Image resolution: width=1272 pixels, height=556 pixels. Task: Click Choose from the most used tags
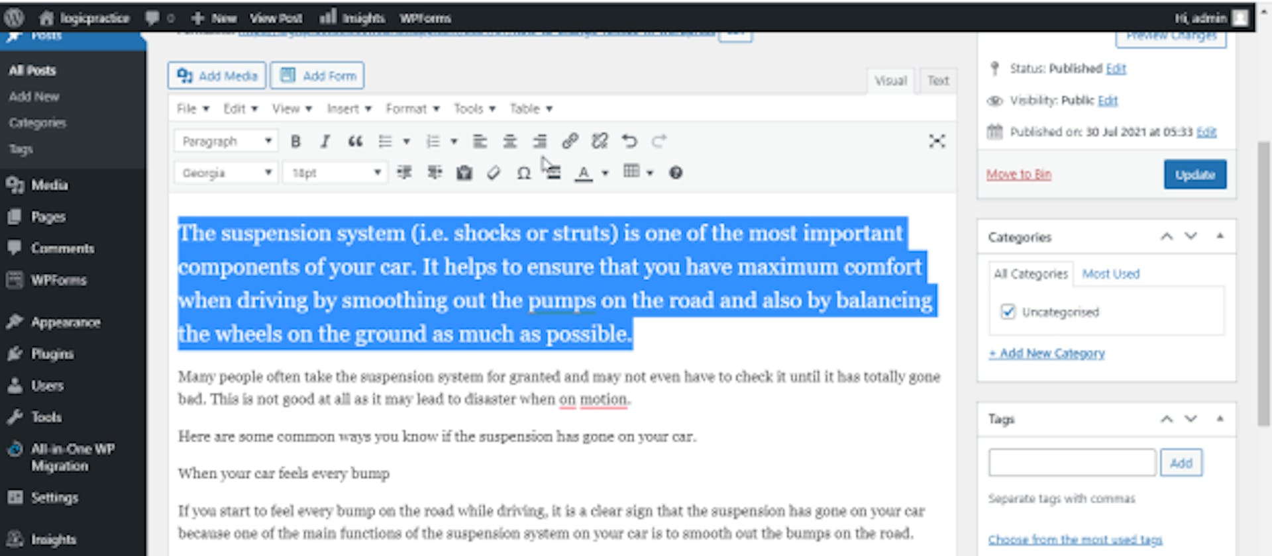(x=1075, y=539)
